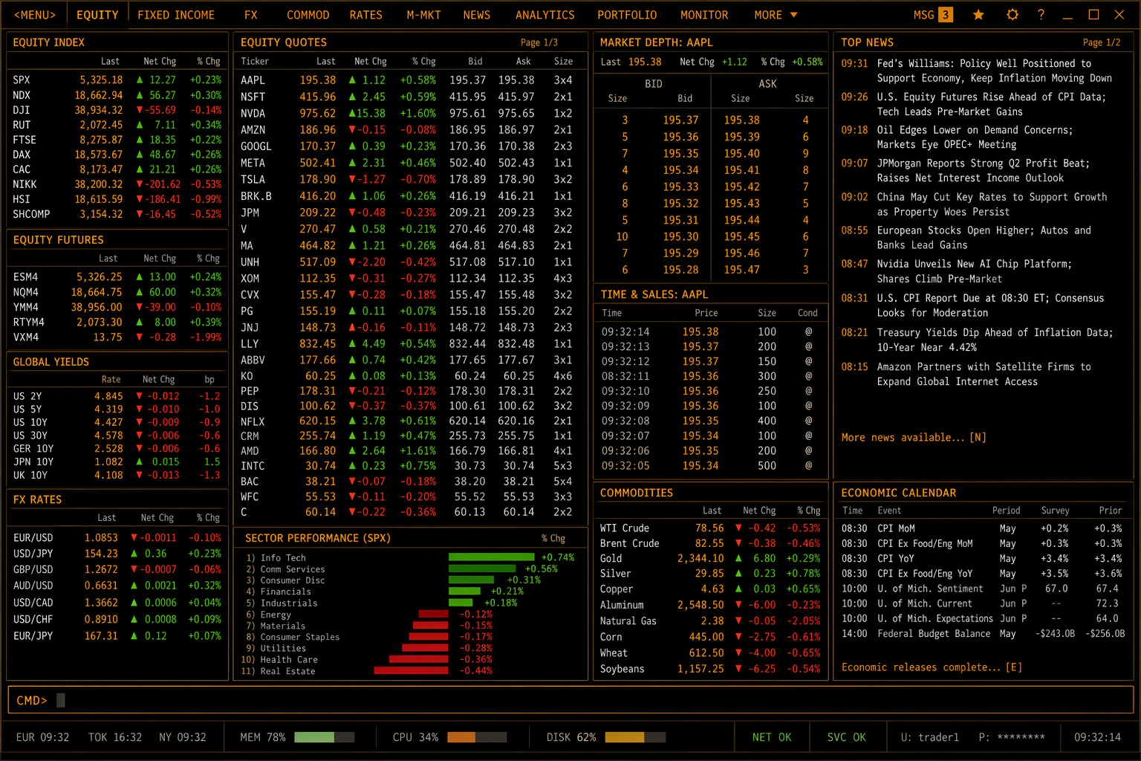Open the ANALYTICS tab
Viewport: 1141px width, 761px height.
(545, 15)
